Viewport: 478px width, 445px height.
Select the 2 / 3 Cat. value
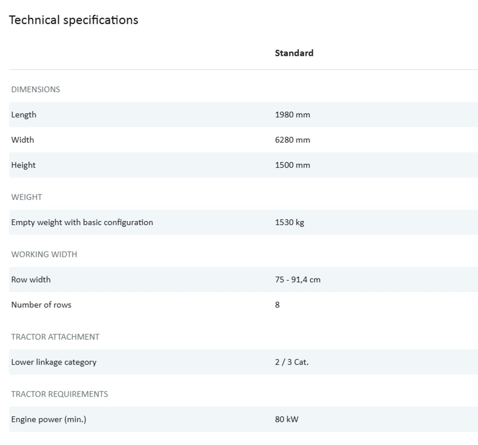click(x=292, y=362)
